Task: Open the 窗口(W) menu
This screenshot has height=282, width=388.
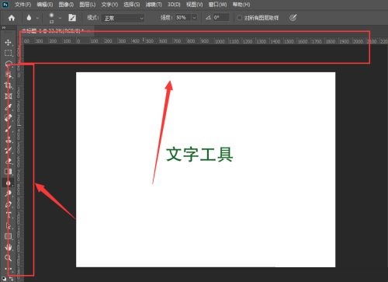Action: pos(217,5)
